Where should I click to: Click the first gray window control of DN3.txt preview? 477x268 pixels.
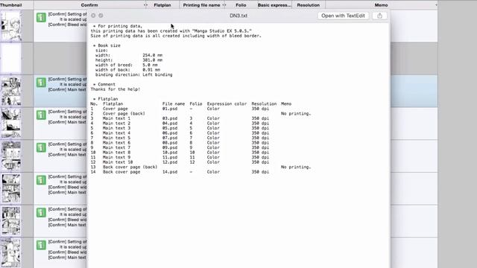click(93, 16)
